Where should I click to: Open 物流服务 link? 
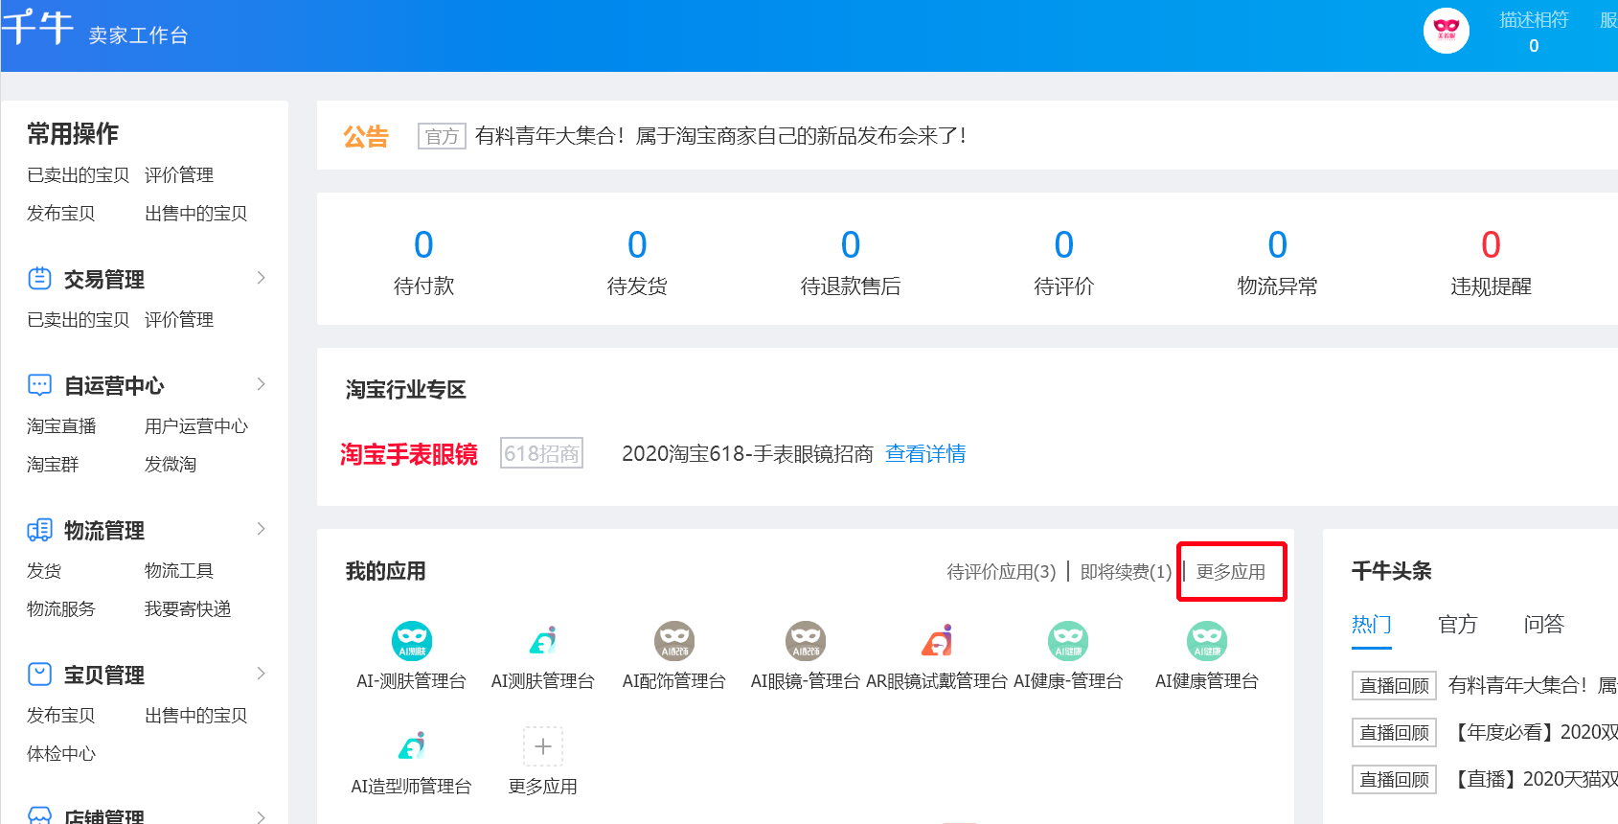tap(61, 609)
